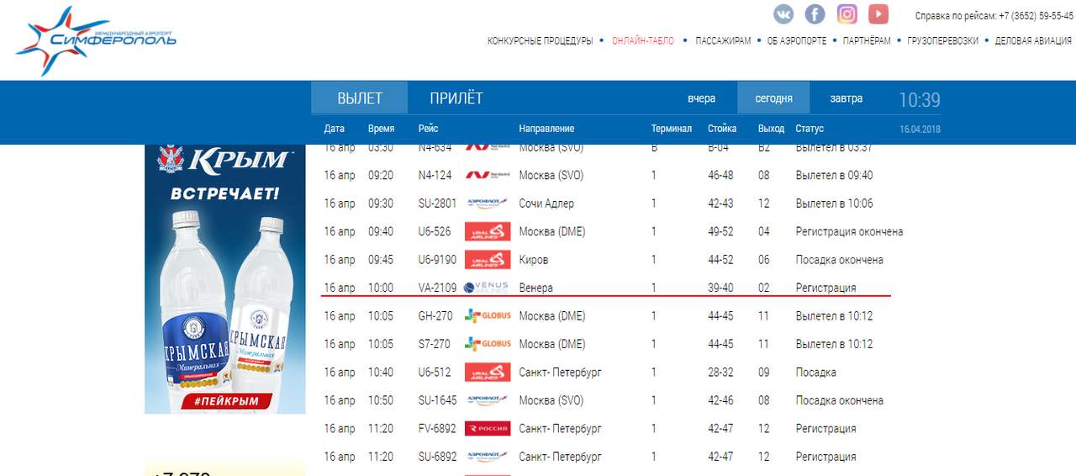Select the Венера destination cell
This screenshot has height=476, width=1076.
point(536,288)
